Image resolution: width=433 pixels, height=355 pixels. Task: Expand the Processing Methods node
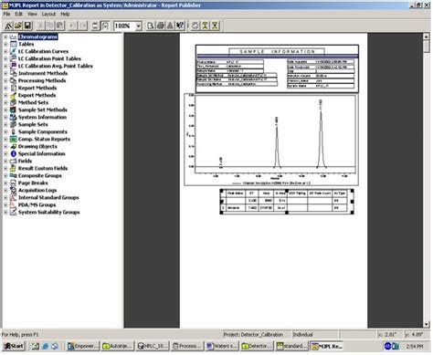5,80
